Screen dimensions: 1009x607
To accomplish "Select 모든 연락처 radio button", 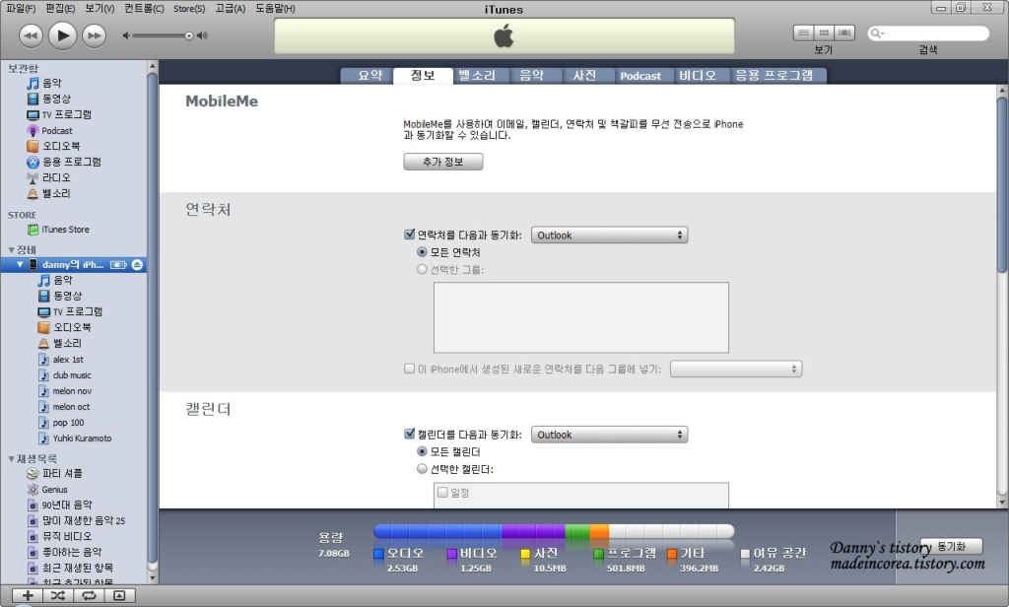I will (422, 251).
